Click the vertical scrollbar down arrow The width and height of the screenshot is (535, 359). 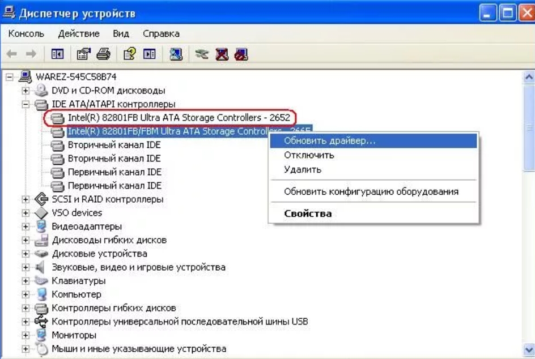pos(529,350)
